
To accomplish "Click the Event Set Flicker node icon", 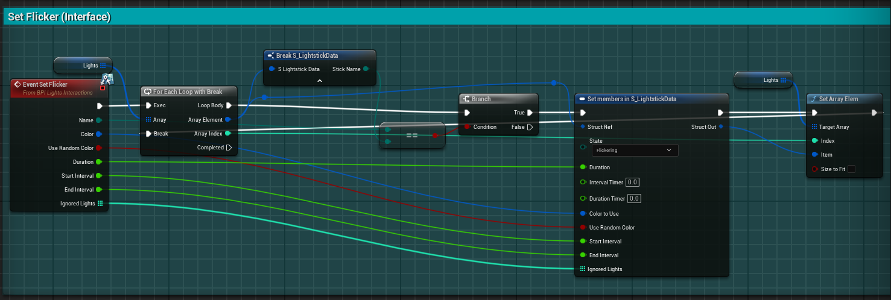I will point(18,84).
